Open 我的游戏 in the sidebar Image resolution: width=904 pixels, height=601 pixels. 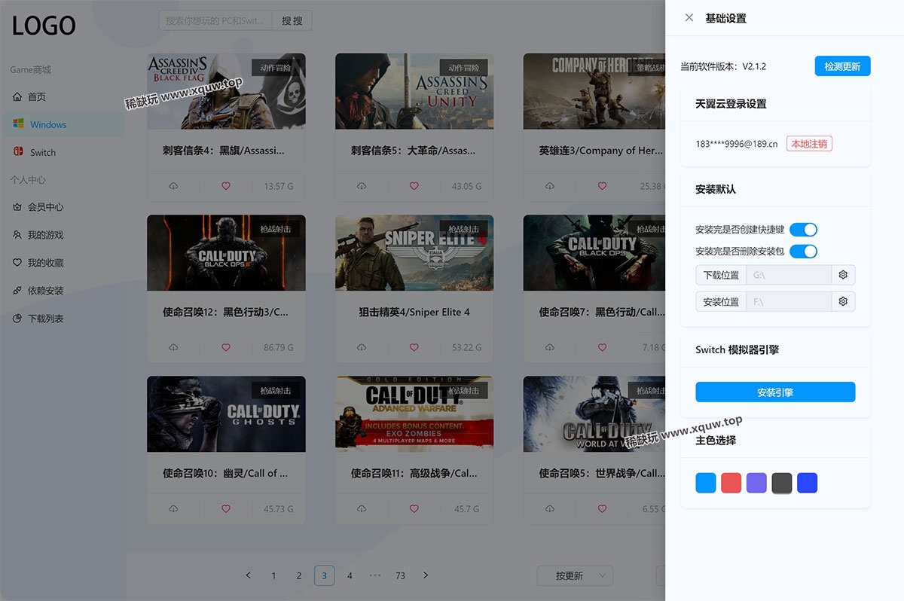point(63,234)
